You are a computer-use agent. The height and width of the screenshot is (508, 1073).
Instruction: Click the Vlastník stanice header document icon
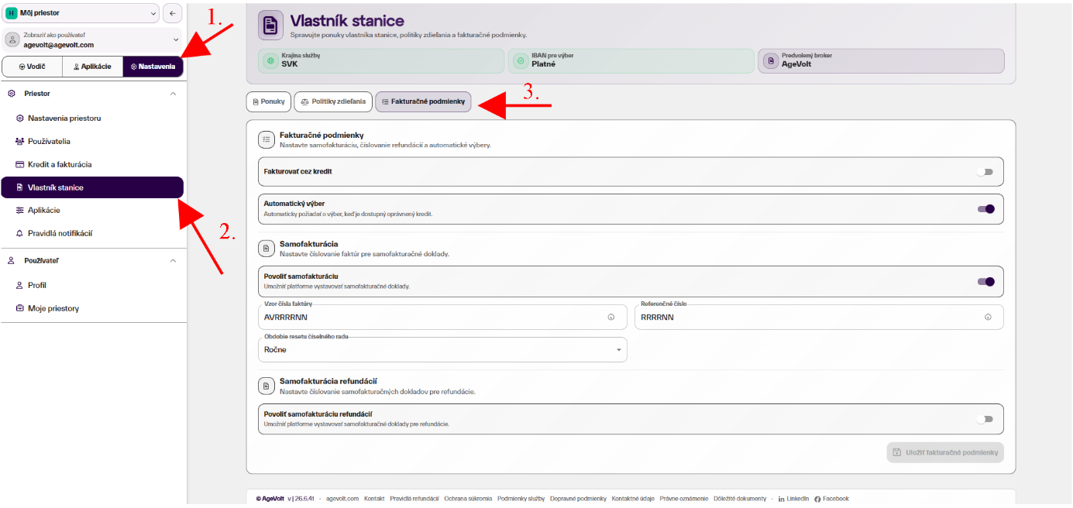click(270, 25)
